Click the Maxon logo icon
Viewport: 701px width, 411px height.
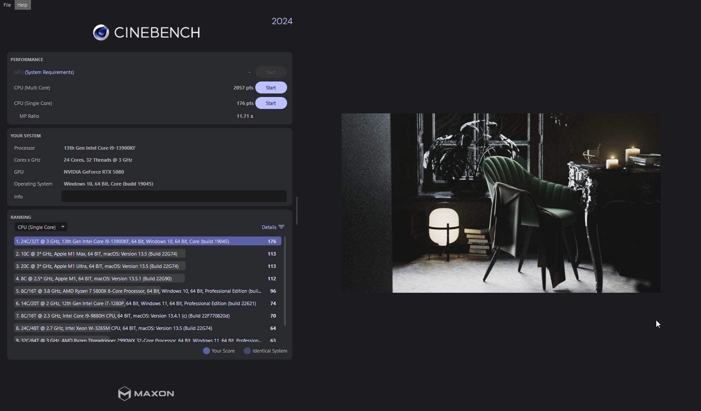[x=125, y=393]
